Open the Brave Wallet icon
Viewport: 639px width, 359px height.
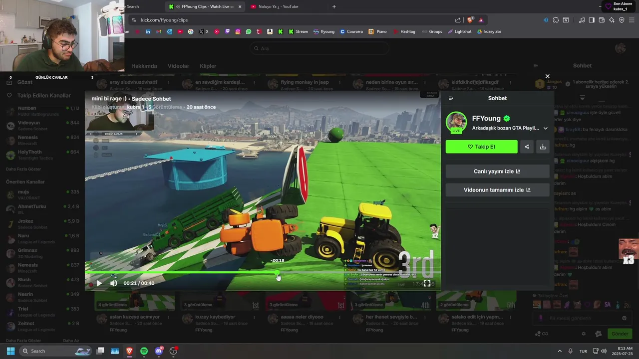click(602, 20)
